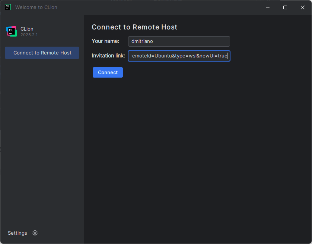Viewport: 312px width, 244px height.
Task: Click the Your name: label
Action: click(105, 41)
